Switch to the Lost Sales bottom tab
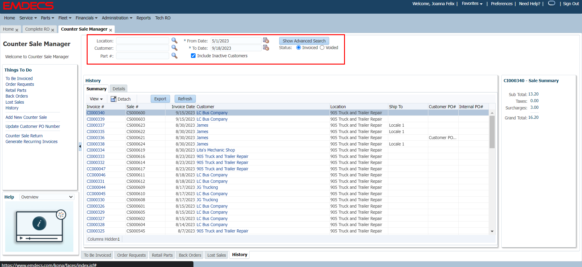Image resolution: width=582 pixels, height=267 pixels. pyautogui.click(x=217, y=255)
